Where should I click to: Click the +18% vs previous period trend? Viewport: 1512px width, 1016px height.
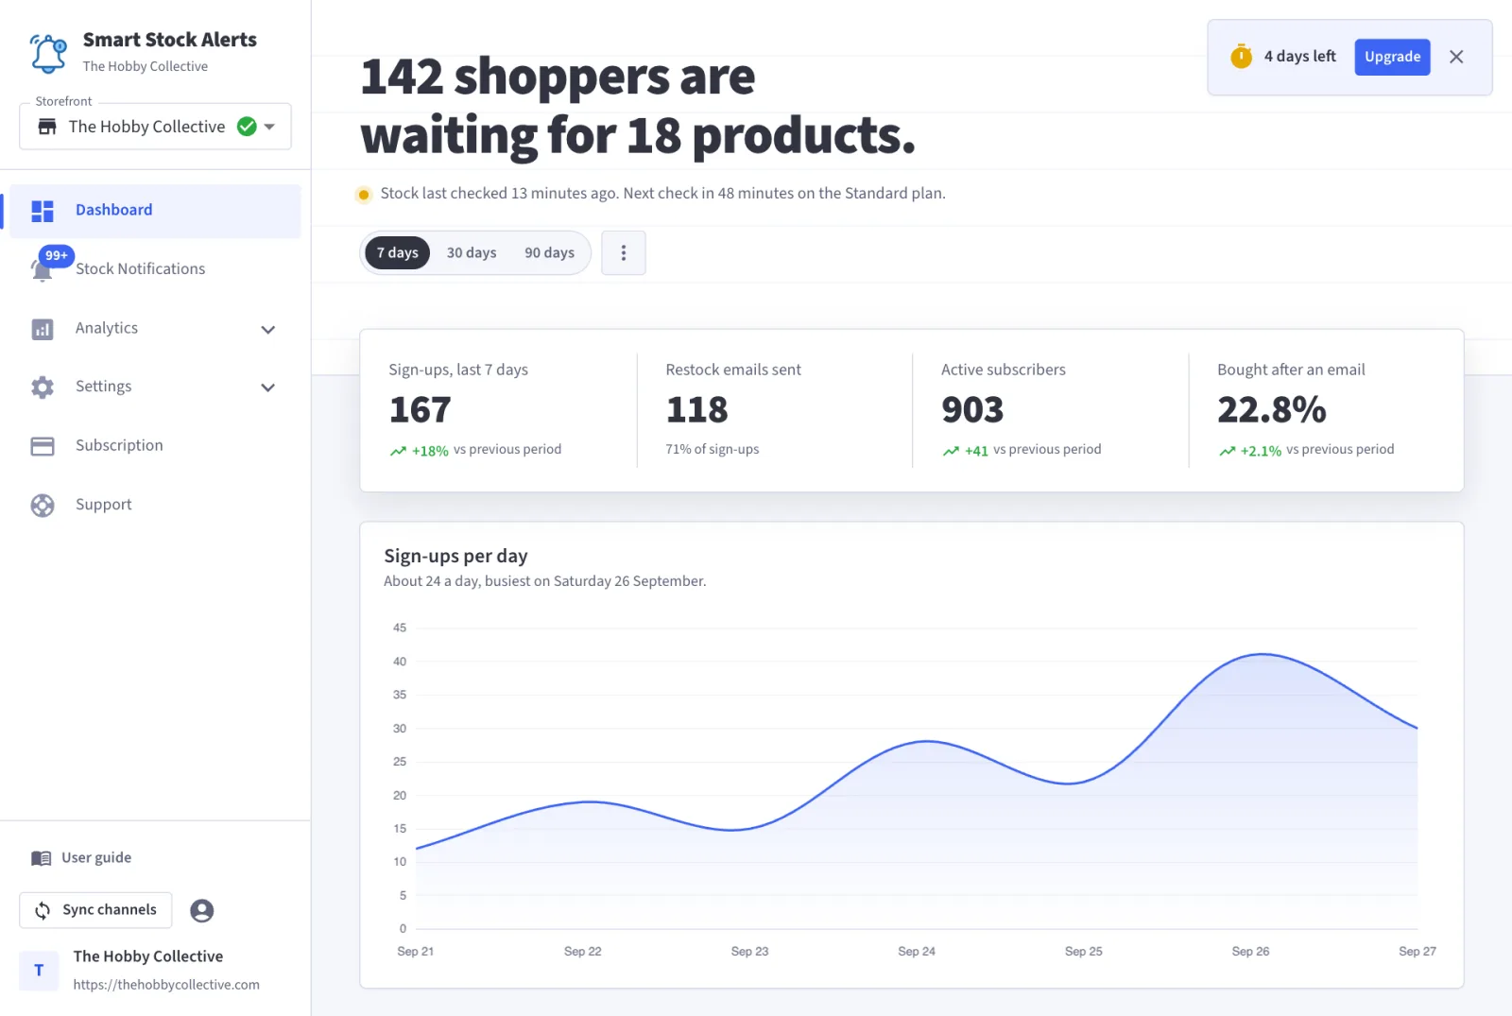(475, 451)
